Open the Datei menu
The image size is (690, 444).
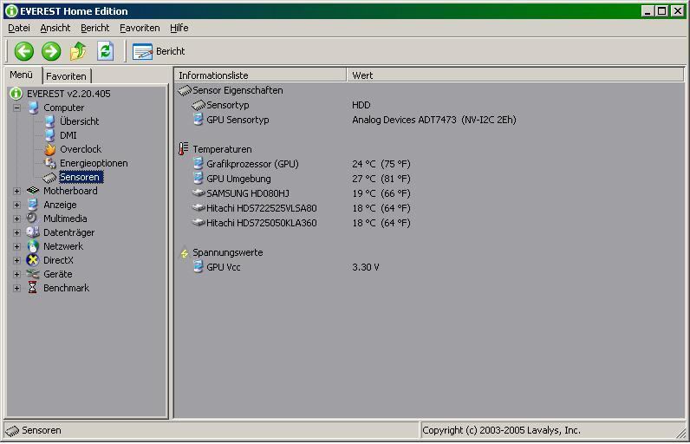point(19,28)
